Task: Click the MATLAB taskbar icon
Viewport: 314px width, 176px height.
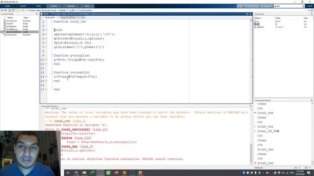Action: [x=100, y=173]
